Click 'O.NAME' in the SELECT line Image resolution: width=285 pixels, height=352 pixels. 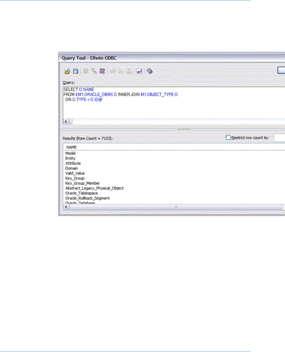[x=86, y=89]
